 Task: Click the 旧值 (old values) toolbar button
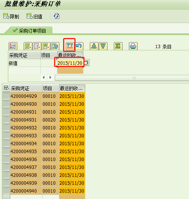tap(34, 17)
